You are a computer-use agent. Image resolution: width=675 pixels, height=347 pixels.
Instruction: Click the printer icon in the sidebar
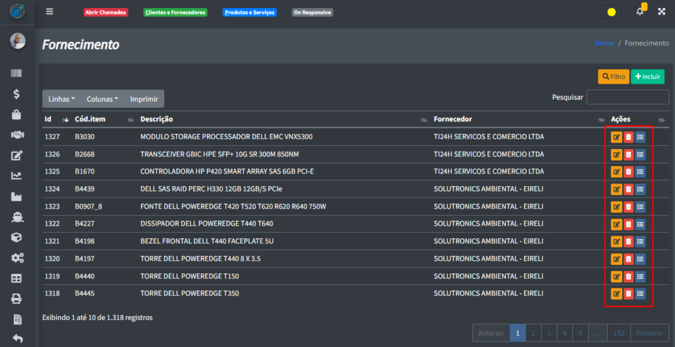pos(17,299)
